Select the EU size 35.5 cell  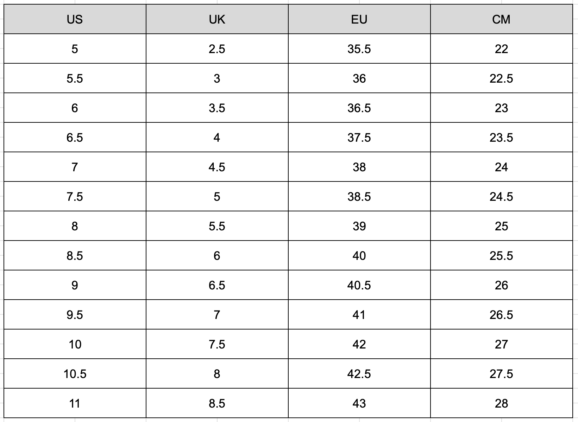point(359,49)
